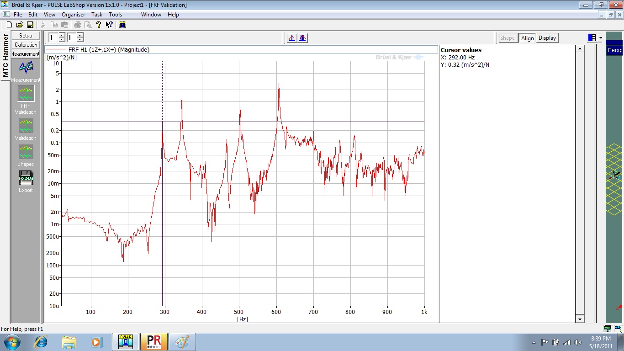Increase the second number spinner

[80, 35]
